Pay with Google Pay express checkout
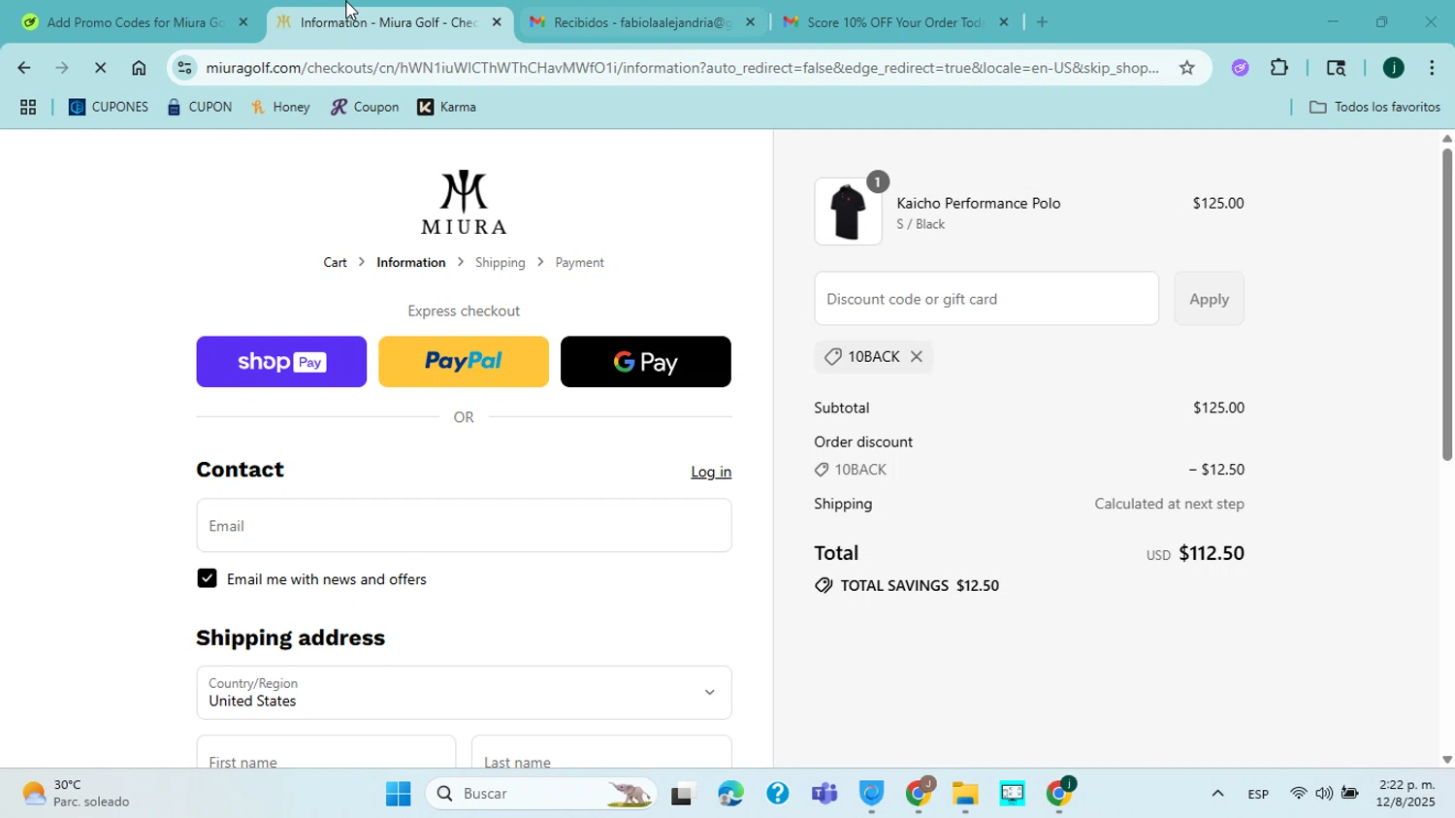Screen dimensions: 1455x818 click(x=646, y=362)
